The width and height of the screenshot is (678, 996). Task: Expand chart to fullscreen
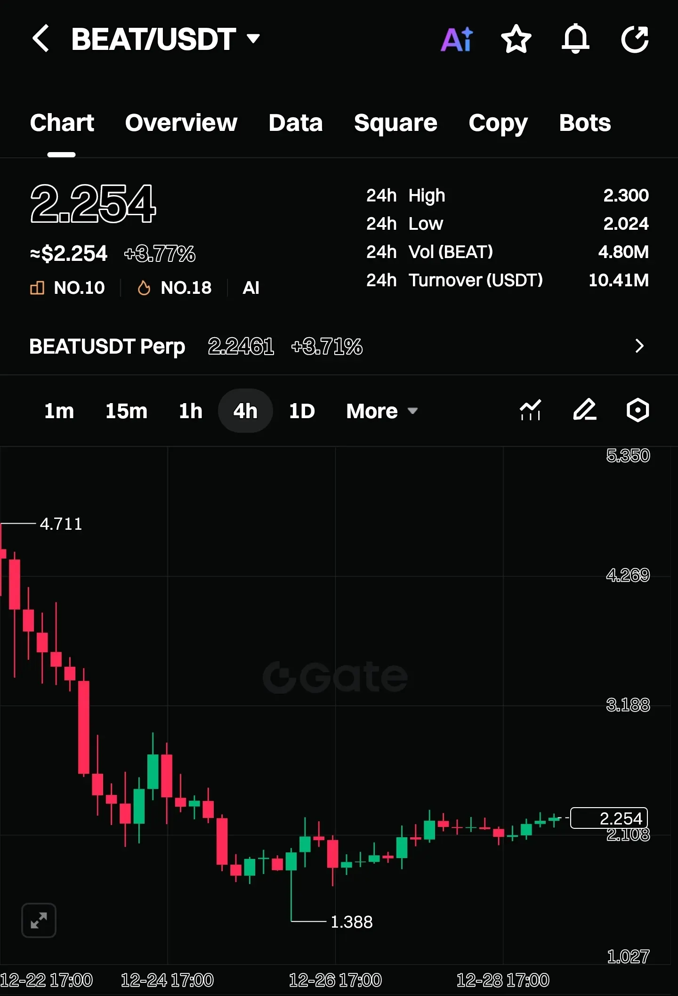click(39, 920)
